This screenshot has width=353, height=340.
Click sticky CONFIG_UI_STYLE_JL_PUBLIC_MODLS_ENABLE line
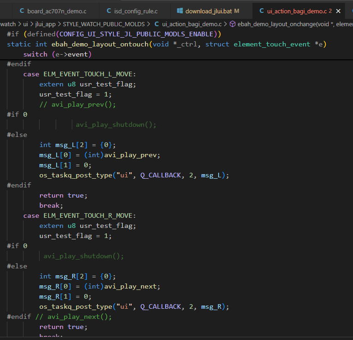tap(114, 34)
